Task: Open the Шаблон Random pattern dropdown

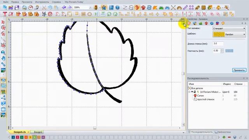Action: tap(229, 34)
